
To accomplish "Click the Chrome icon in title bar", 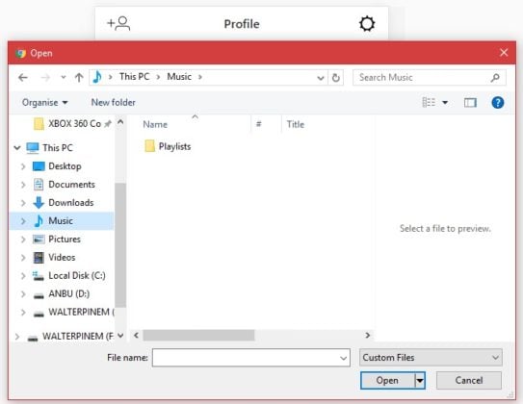I will [20, 53].
